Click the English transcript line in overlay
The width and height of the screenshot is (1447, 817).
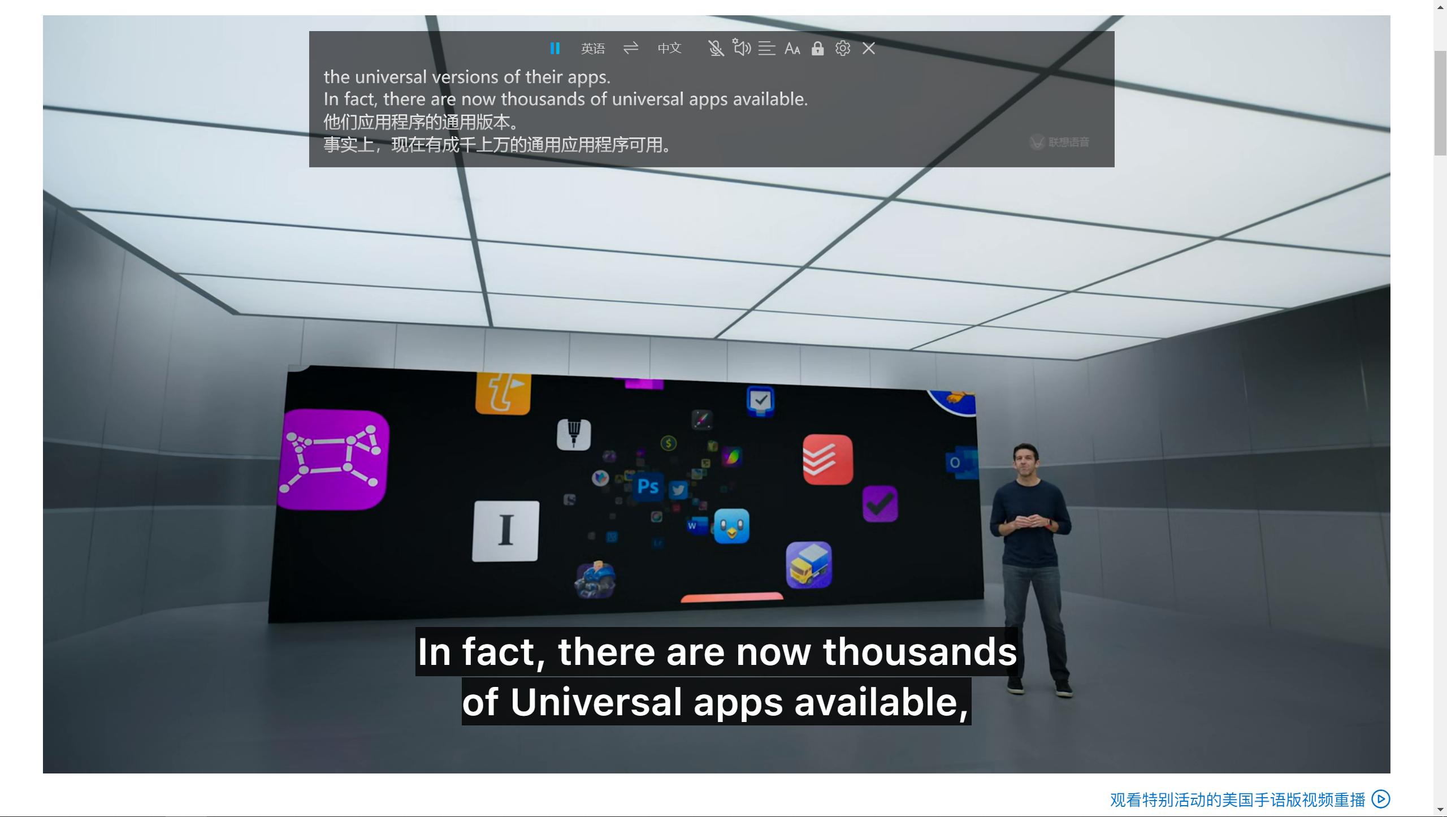coord(565,100)
